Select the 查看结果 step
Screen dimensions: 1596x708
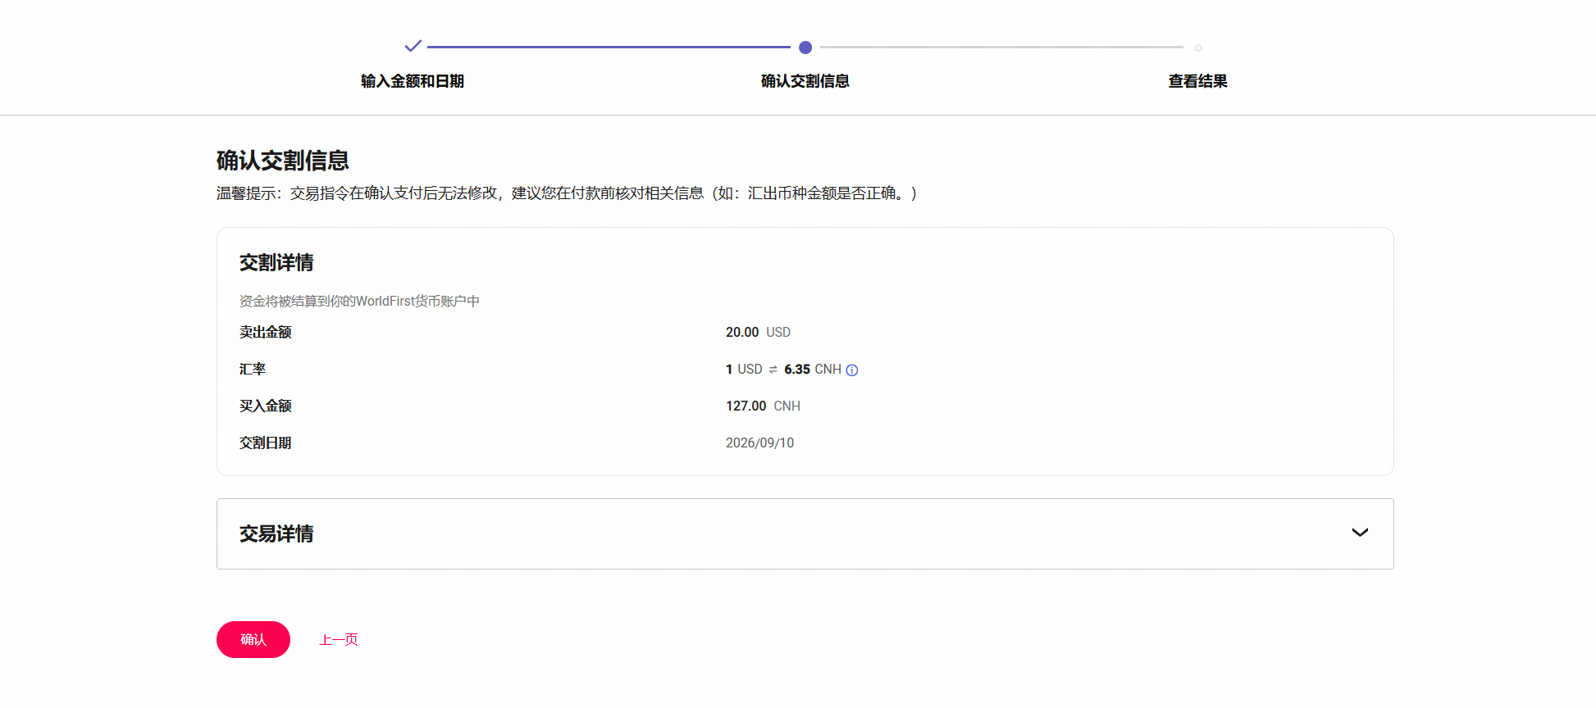(1198, 81)
